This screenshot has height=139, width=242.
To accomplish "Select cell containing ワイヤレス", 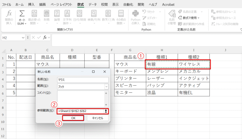I will point(194,64).
